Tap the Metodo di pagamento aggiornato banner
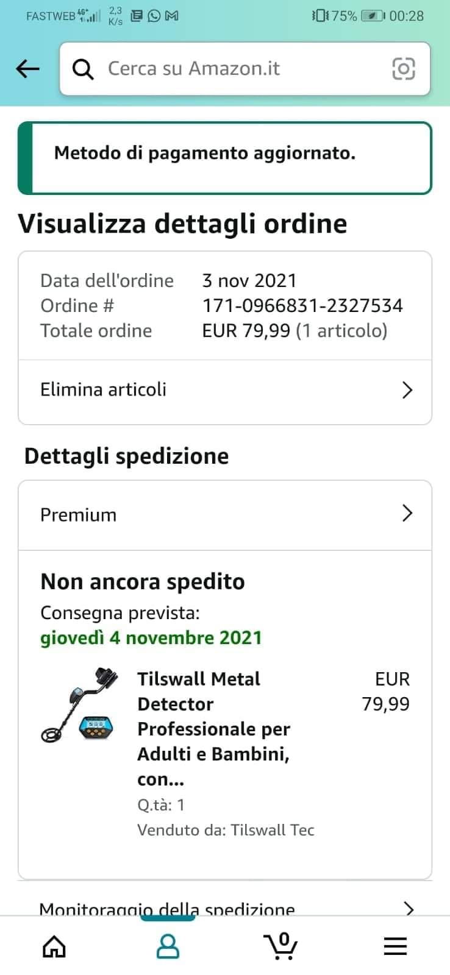The image size is (450, 975). 225,158
